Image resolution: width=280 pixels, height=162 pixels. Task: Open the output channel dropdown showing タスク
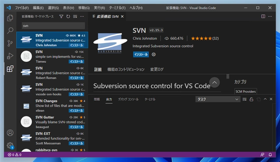[x=218, y=99]
